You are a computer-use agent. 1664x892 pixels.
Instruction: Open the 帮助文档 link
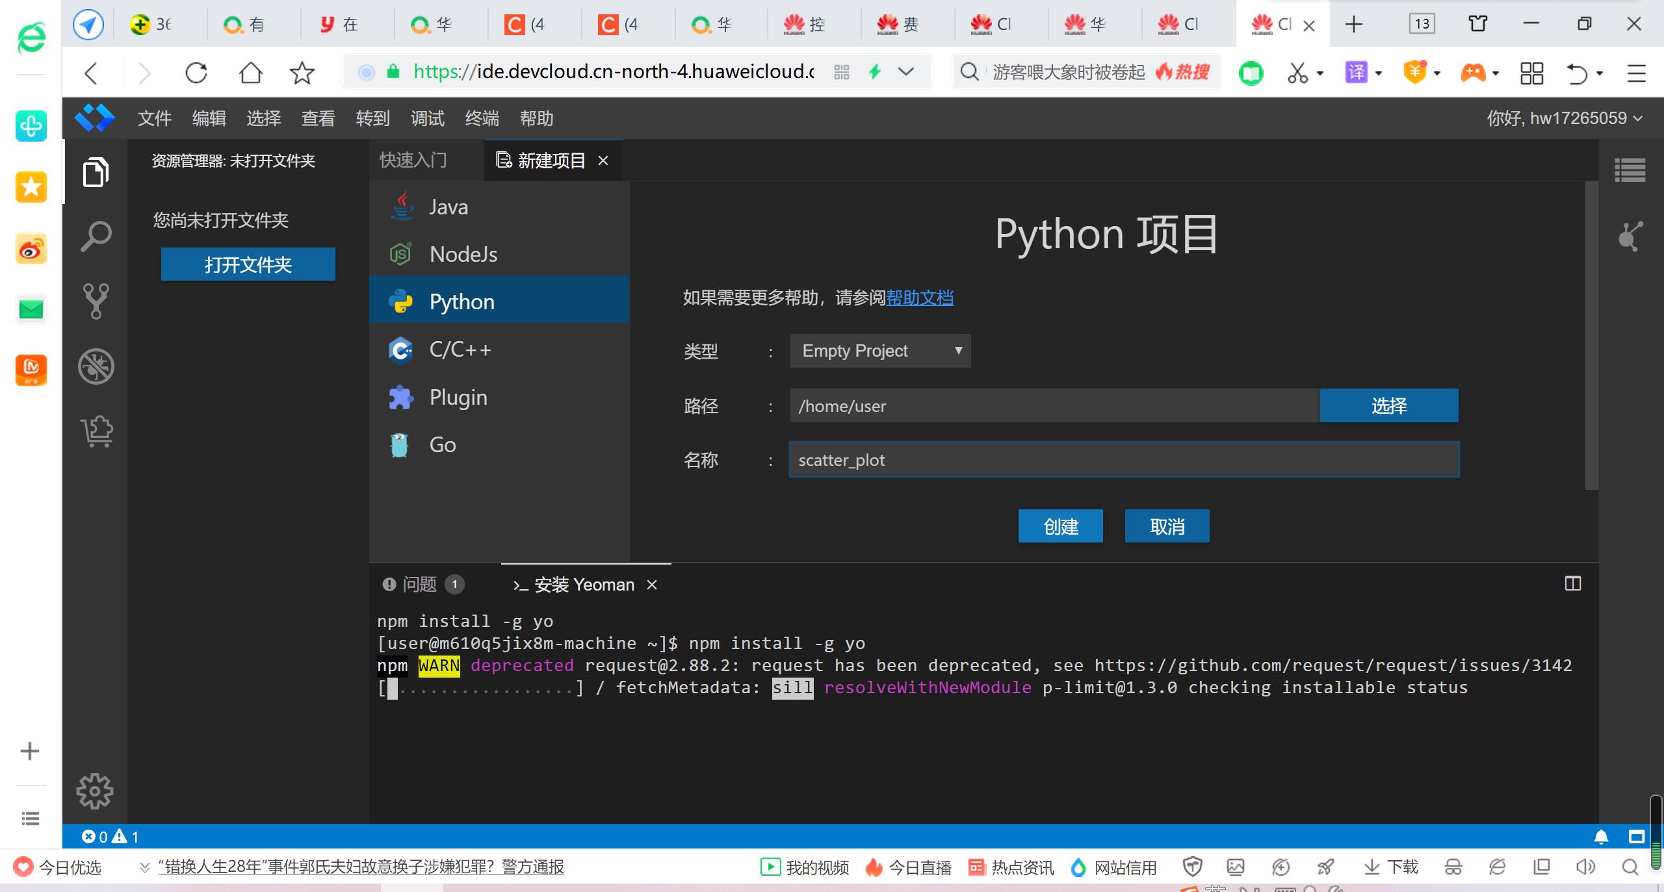click(919, 298)
